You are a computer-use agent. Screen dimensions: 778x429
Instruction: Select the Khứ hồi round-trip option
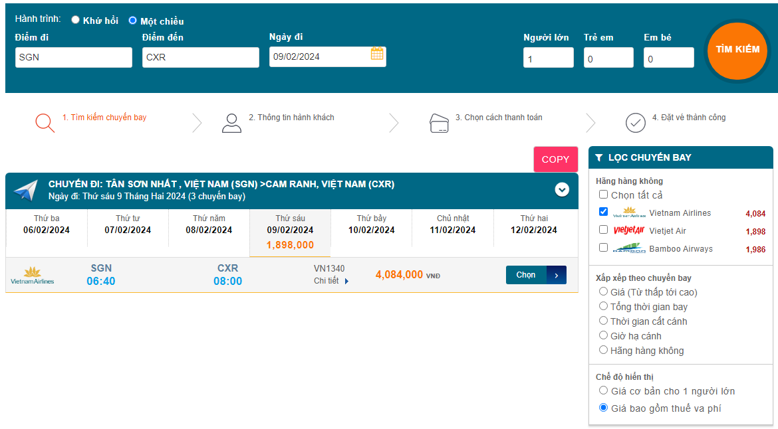click(x=76, y=20)
